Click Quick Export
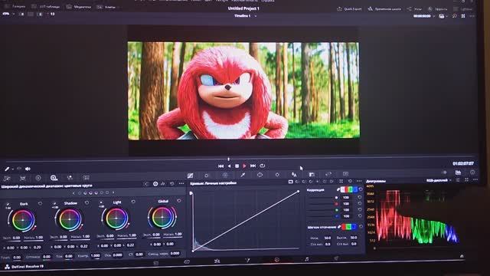490x276 pixels. (349, 8)
